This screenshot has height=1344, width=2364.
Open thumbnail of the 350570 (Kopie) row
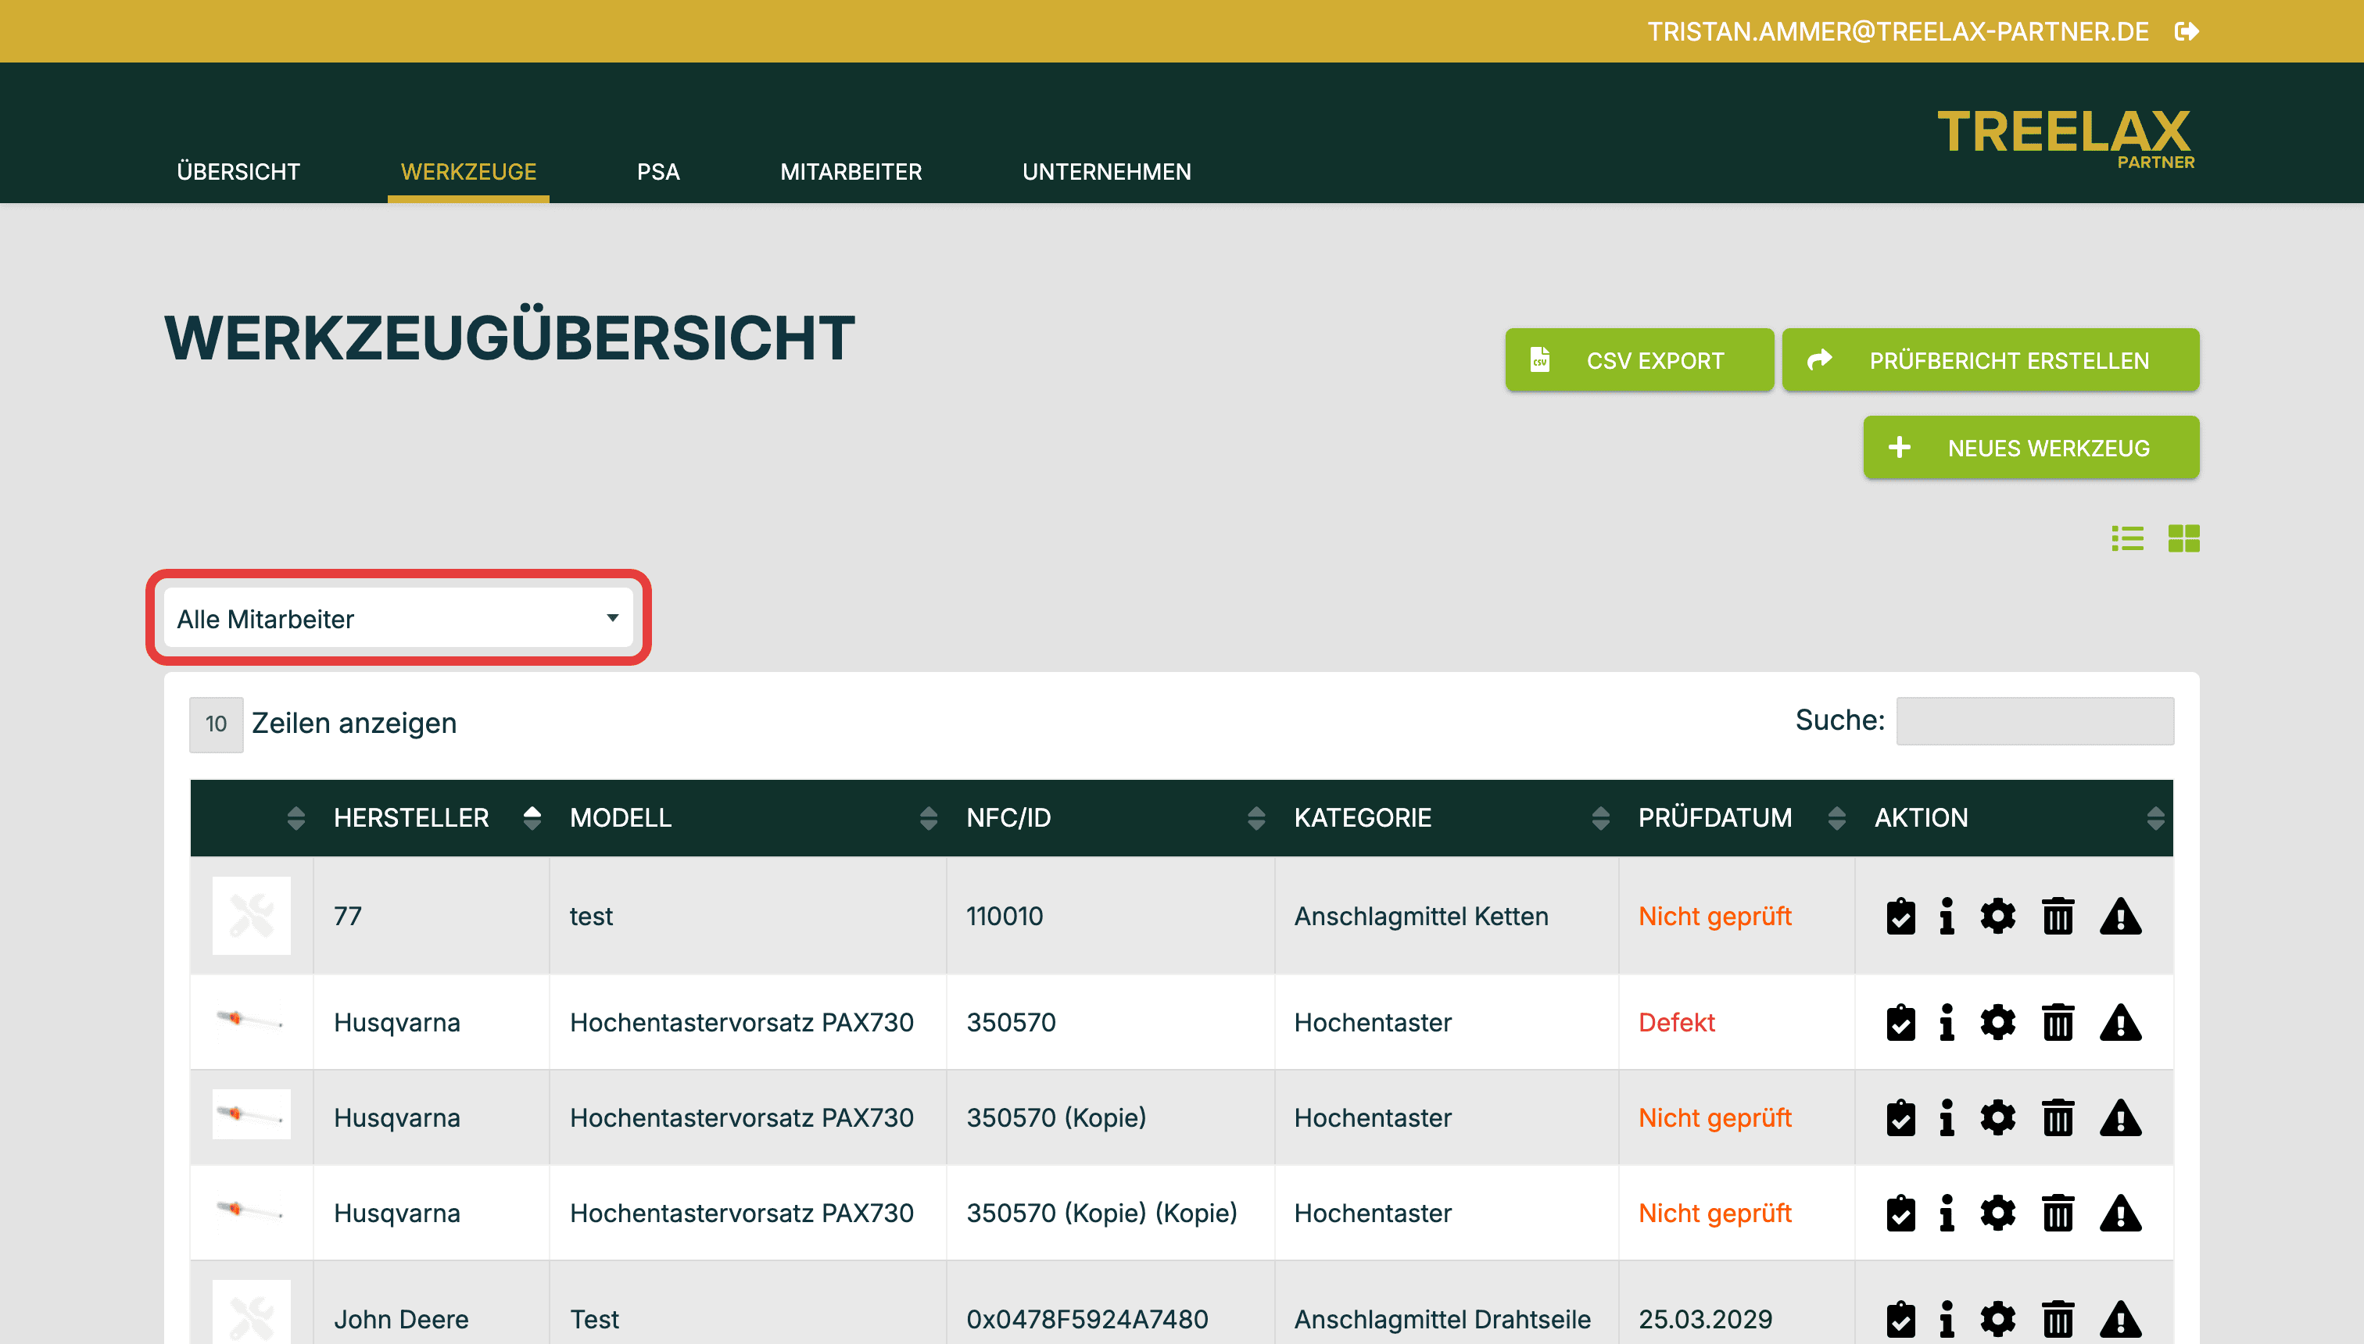(x=251, y=1114)
